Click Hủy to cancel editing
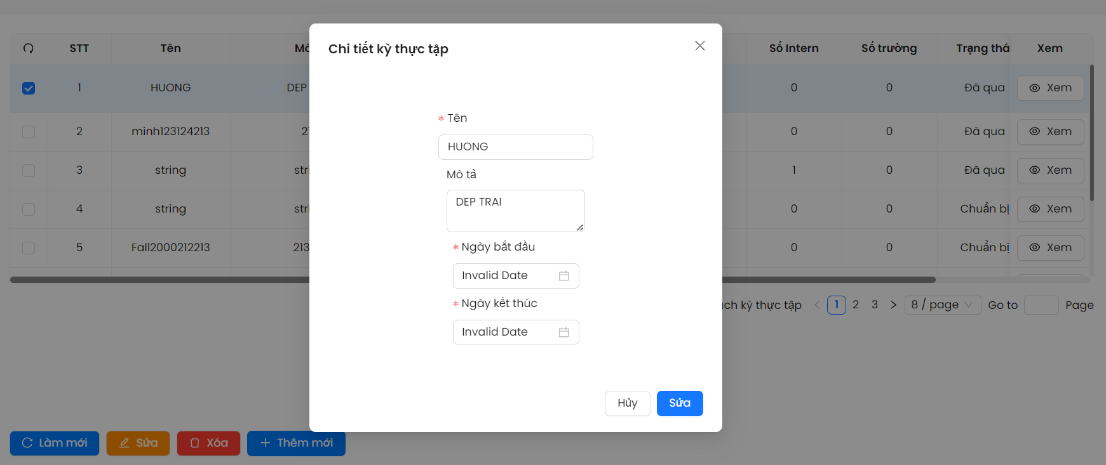This screenshot has height=465, width=1106. coord(627,403)
